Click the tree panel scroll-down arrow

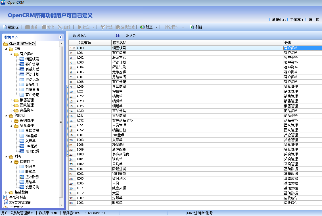[x=61, y=205]
